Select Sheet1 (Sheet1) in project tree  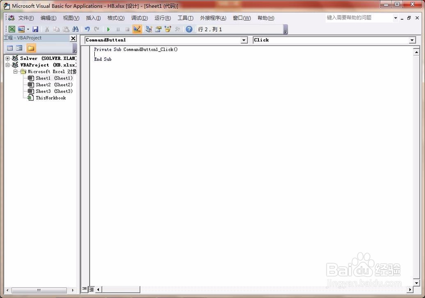click(54, 78)
